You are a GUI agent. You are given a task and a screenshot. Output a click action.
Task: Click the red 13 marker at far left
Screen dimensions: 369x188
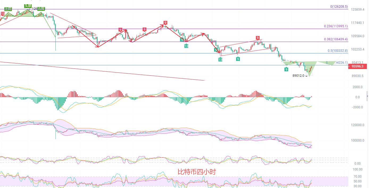2,14
